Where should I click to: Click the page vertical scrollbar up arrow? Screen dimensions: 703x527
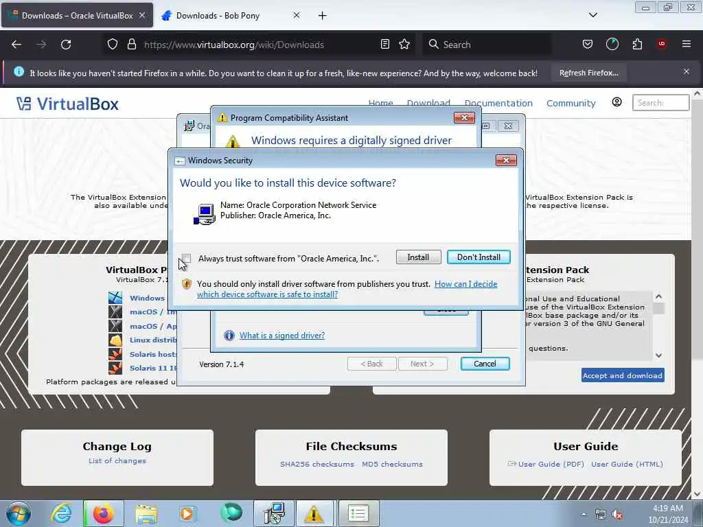pos(698,94)
